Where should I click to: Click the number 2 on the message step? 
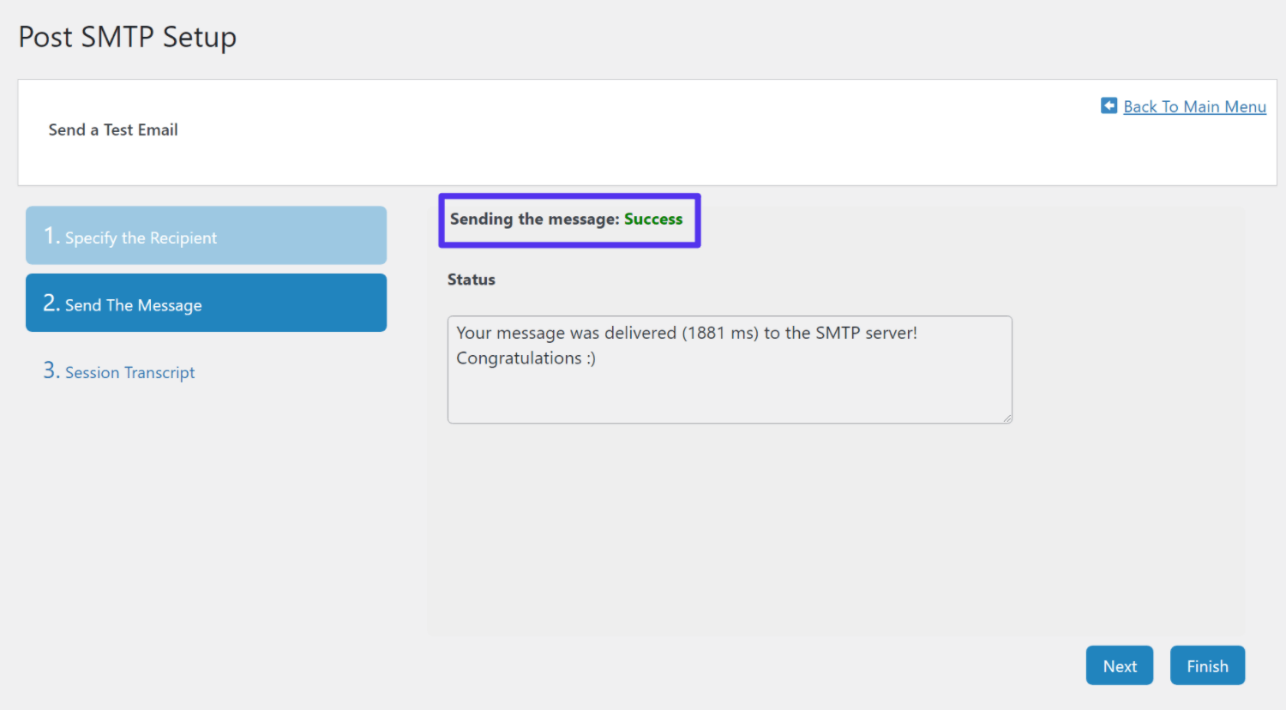pyautogui.click(x=49, y=302)
